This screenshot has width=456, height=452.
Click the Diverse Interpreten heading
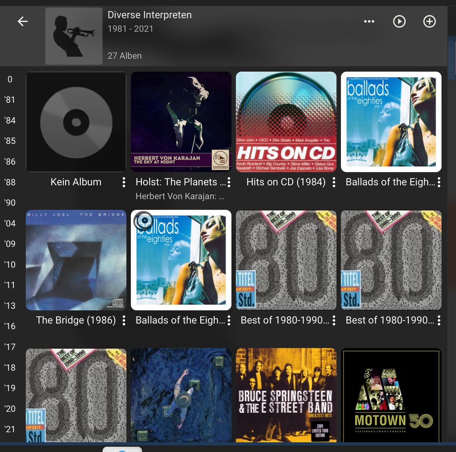(x=150, y=15)
